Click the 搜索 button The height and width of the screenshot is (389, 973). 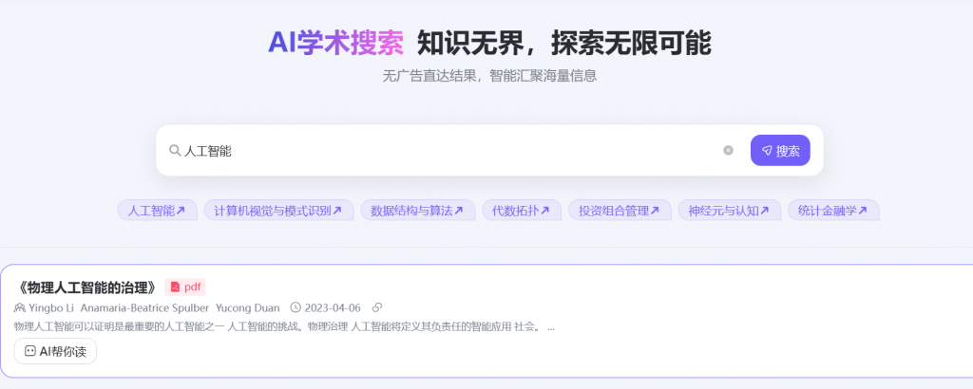pyautogui.click(x=780, y=151)
